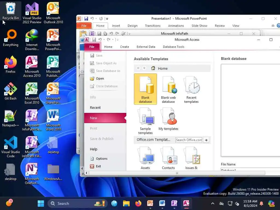
Task: Select the Recycle Bin icon
Action: point(11,11)
